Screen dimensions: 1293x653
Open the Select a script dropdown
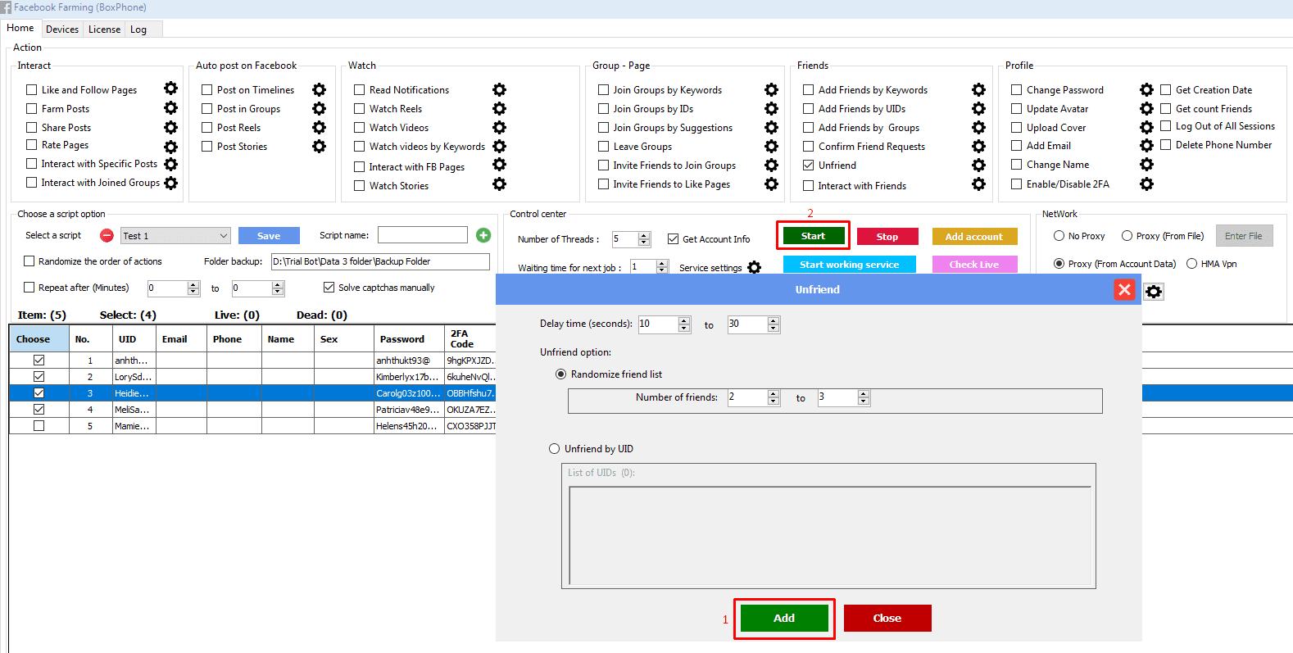click(x=175, y=235)
